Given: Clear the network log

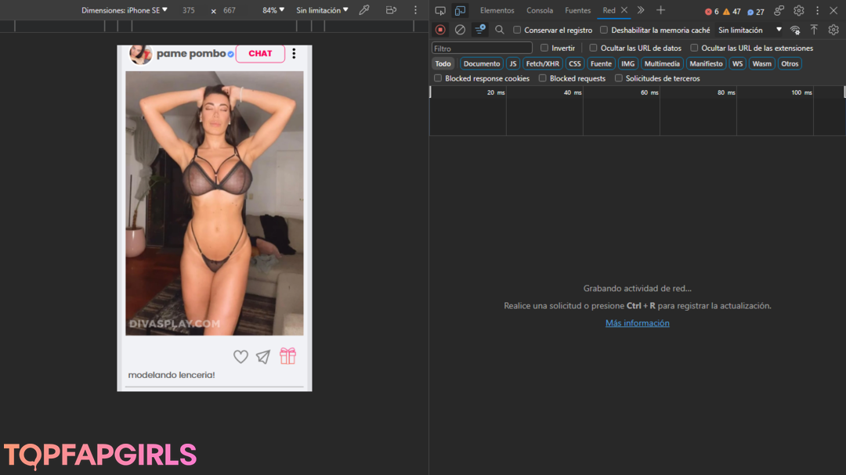Looking at the screenshot, I should tap(460, 30).
